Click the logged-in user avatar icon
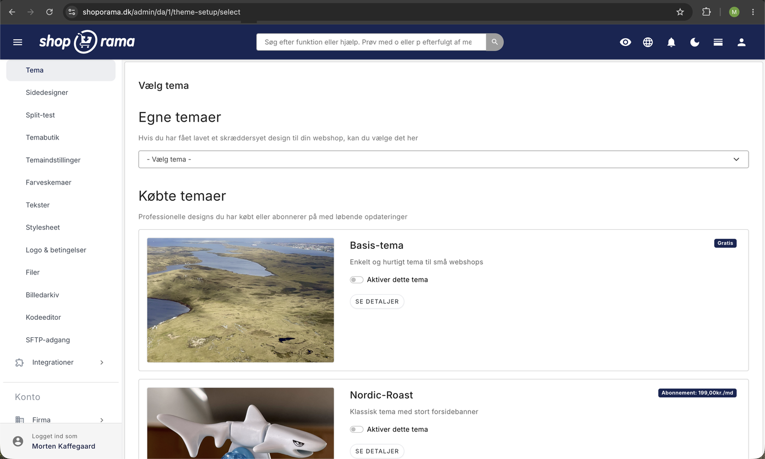 pyautogui.click(x=18, y=441)
